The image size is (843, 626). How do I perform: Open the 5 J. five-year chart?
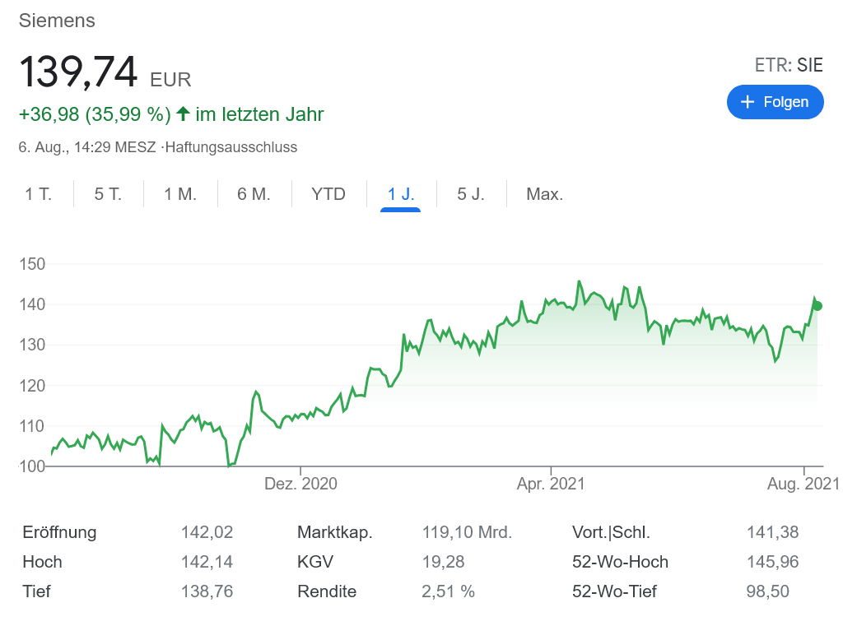coord(471,194)
